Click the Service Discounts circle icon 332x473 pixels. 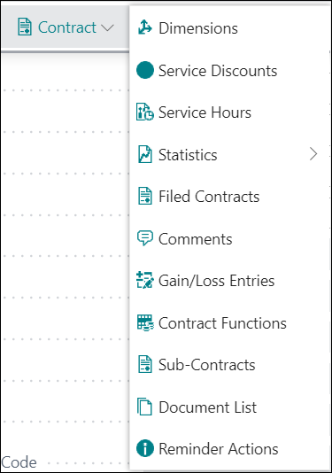(145, 70)
